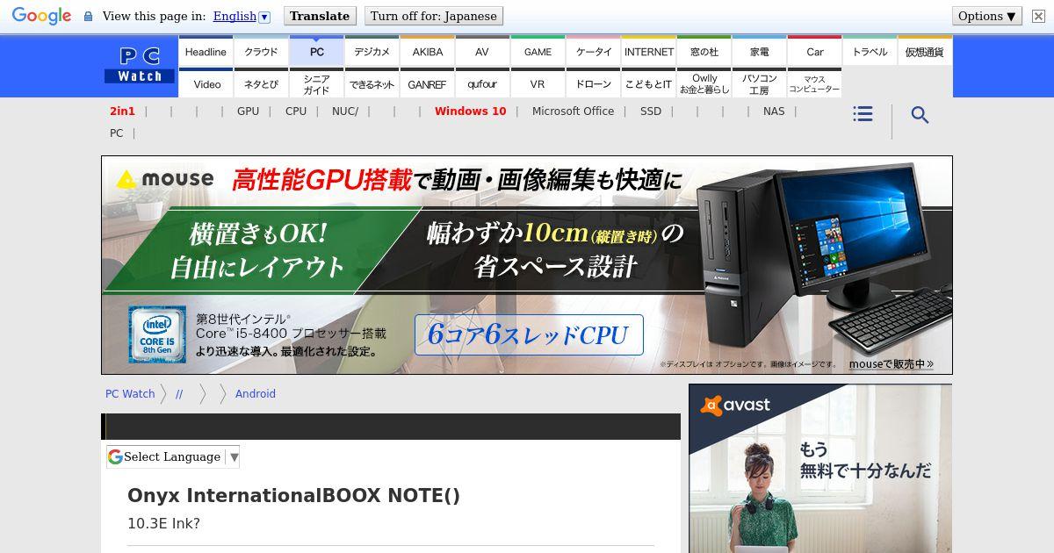This screenshot has height=553, width=1054.
Task: Open the Video tab
Action: (x=206, y=84)
